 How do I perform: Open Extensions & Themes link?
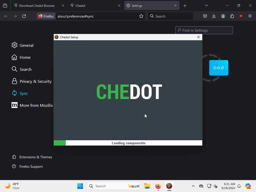tap(32, 157)
